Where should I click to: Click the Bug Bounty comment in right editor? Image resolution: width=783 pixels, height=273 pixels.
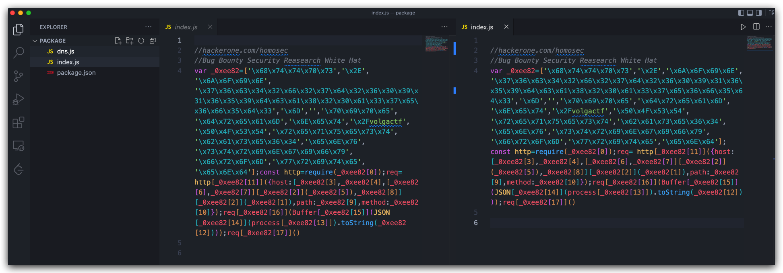coord(574,61)
